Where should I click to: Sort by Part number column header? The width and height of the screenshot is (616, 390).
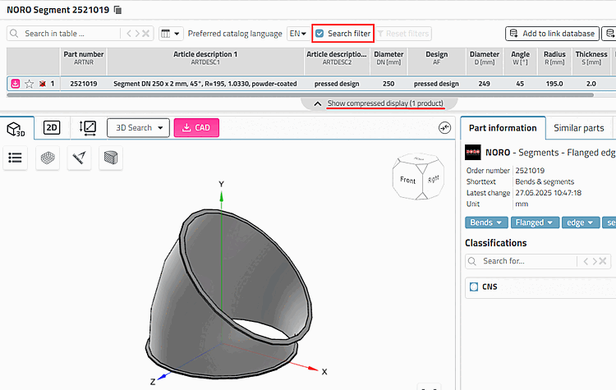click(x=84, y=57)
